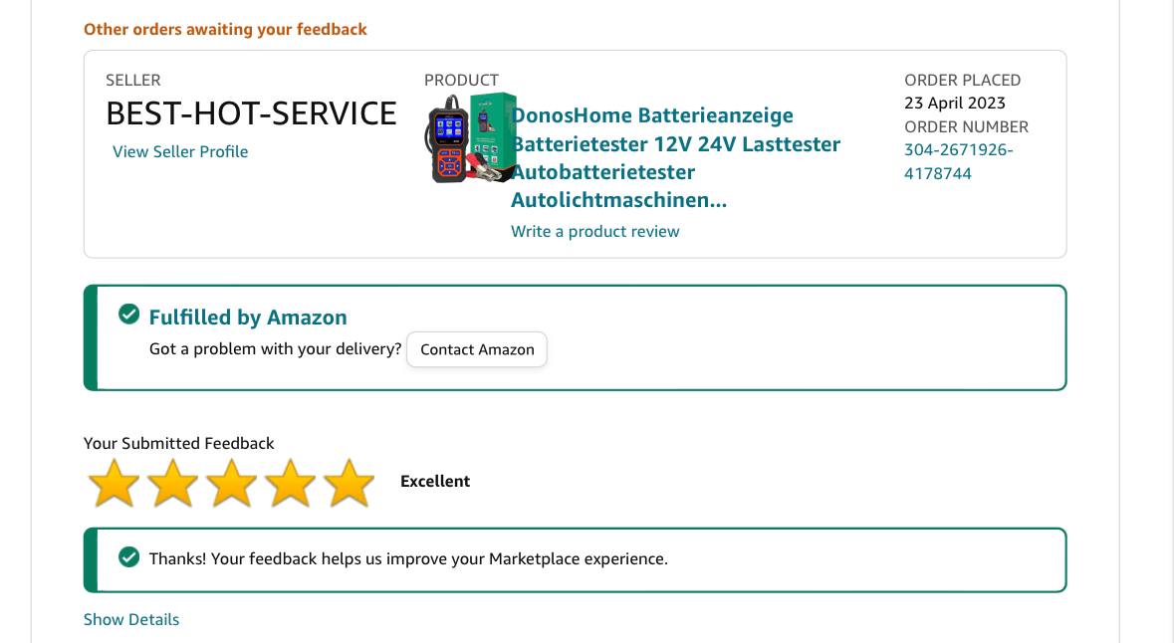Click the Fulfilled by Amazon checkmark icon
This screenshot has width=1174, height=643.
click(128, 315)
